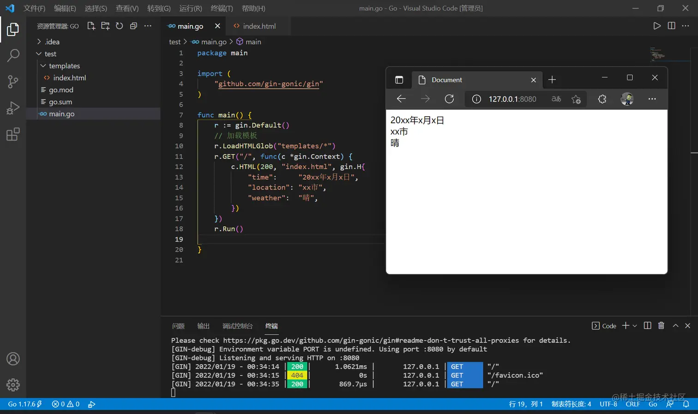Screen dimensions: 698x414
Task: Run the Go file with play button
Action: pyautogui.click(x=656, y=26)
